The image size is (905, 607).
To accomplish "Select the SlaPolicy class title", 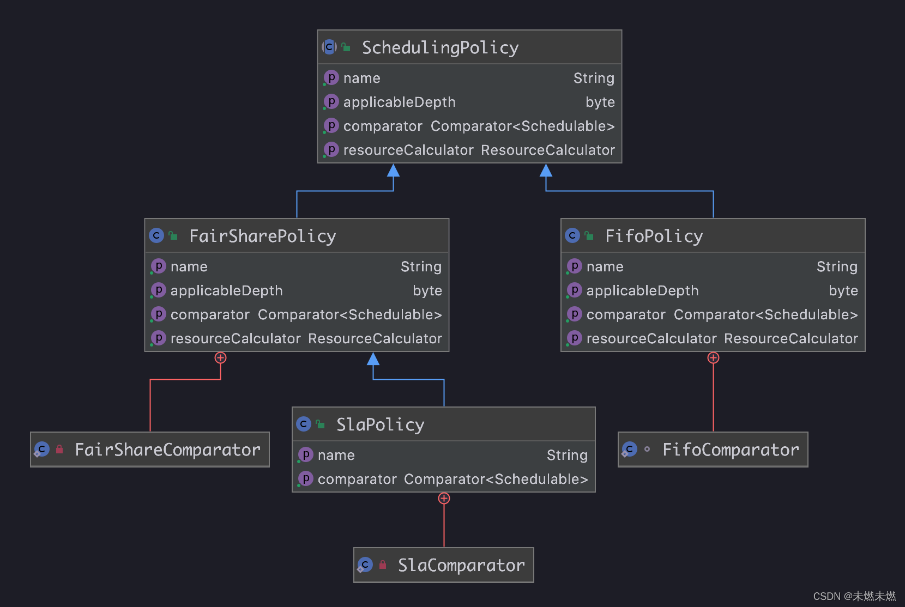I will (x=380, y=425).
